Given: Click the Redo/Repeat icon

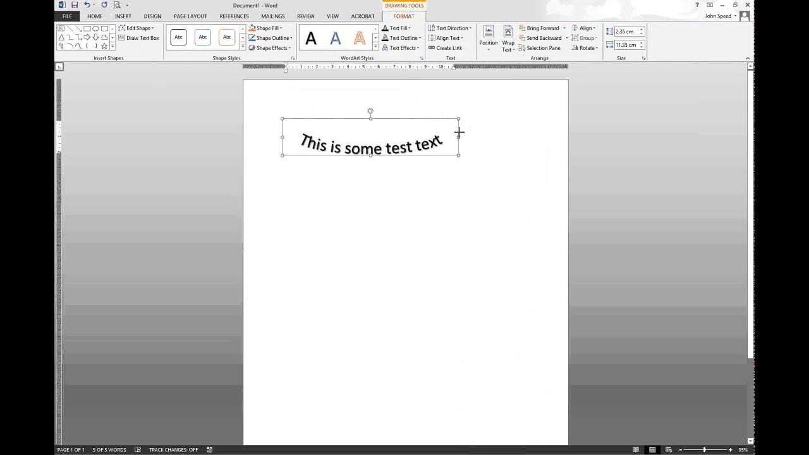Looking at the screenshot, I should coord(105,5).
